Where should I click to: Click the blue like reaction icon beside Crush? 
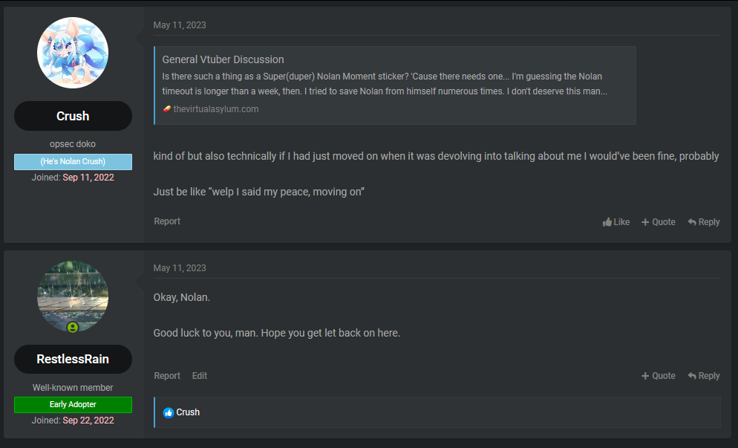pos(169,412)
